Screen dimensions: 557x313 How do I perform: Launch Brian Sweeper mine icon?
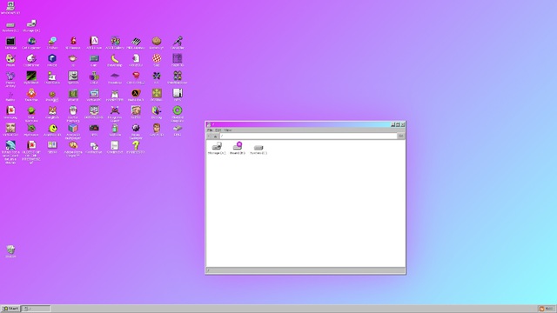tap(136, 131)
